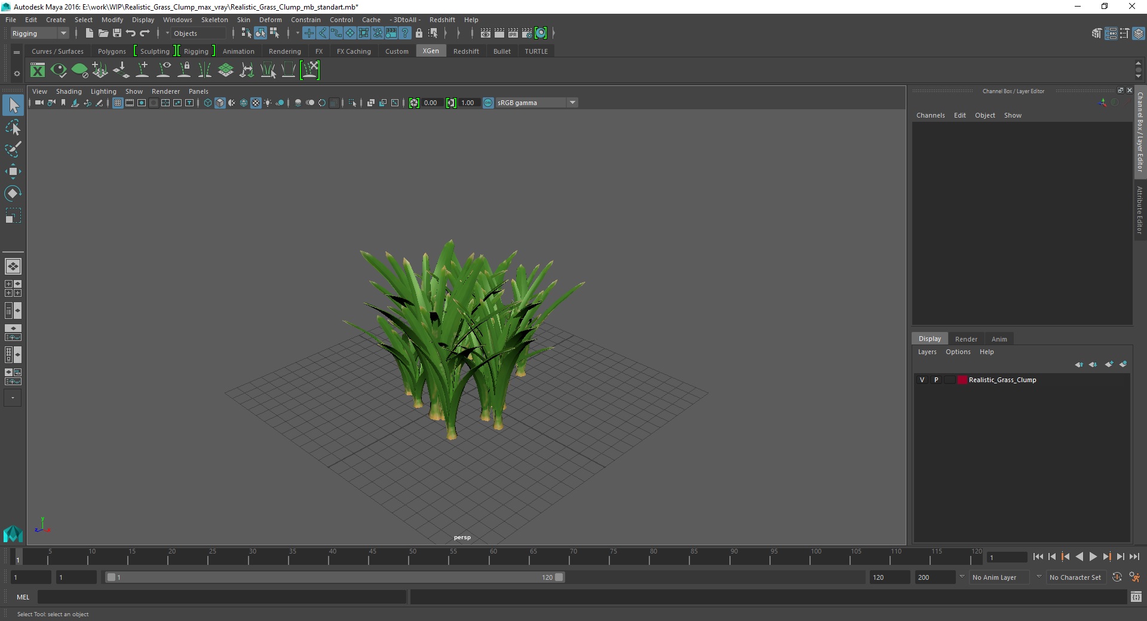Screen dimensions: 1147x621
Task: Undo the last action
Action: click(131, 33)
